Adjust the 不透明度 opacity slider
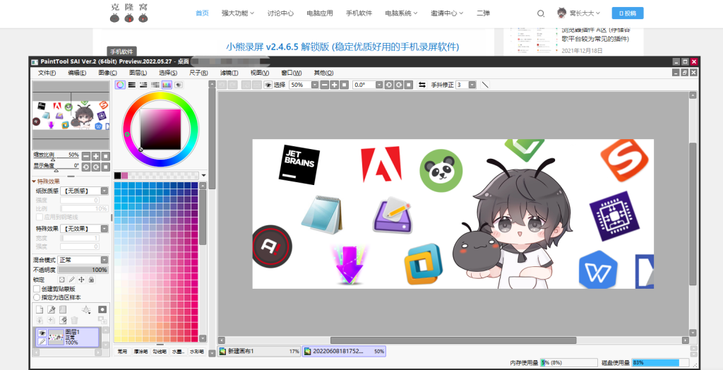 point(83,270)
